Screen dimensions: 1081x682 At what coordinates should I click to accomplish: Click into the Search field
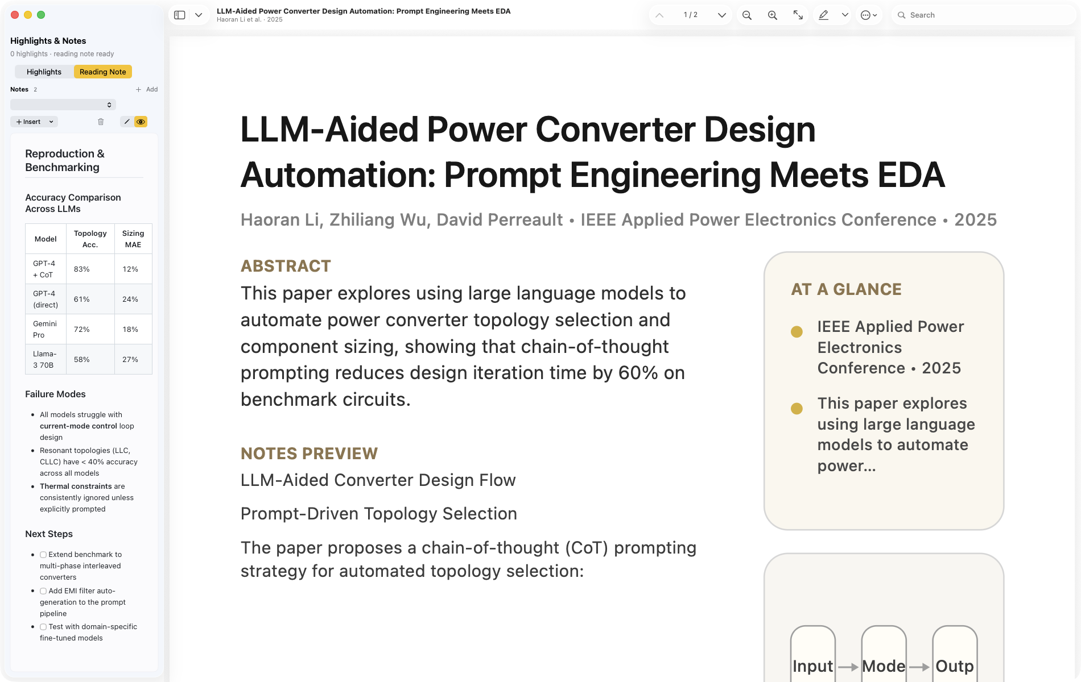tap(984, 15)
